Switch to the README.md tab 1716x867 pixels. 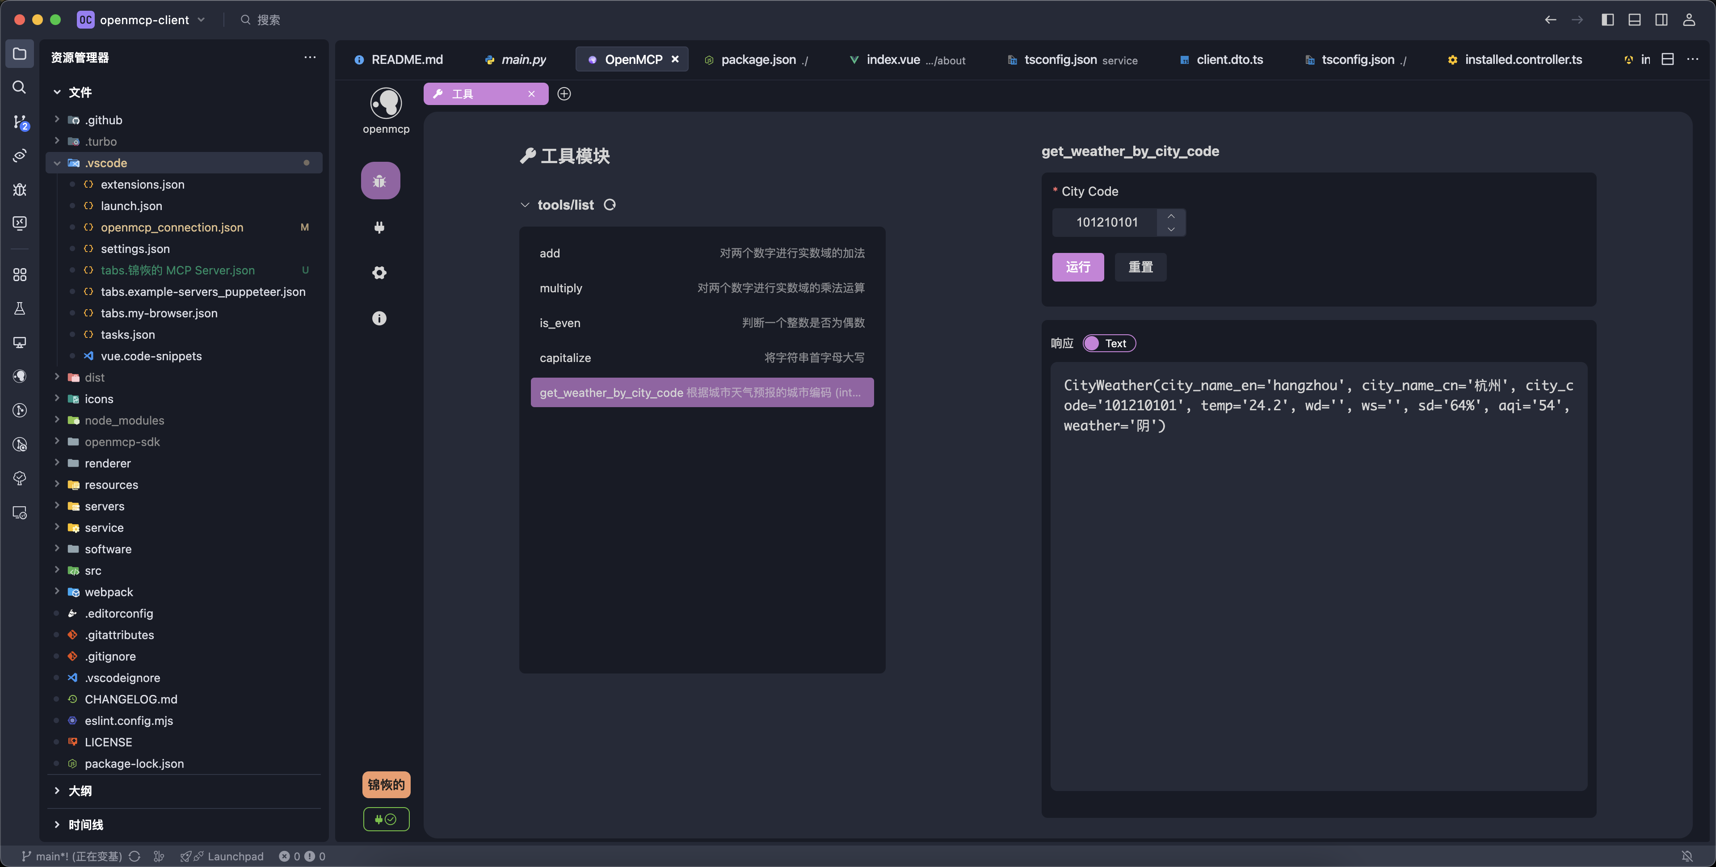pos(406,59)
